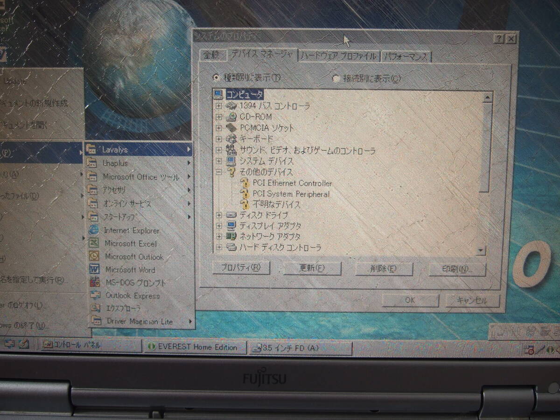Click EVEREST Home Edition taskbar button
Image resolution: width=560 pixels, height=420 pixels.
coord(194,347)
